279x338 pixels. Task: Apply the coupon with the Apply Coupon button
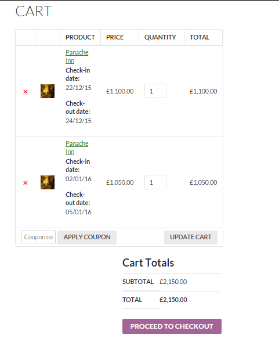87,238
